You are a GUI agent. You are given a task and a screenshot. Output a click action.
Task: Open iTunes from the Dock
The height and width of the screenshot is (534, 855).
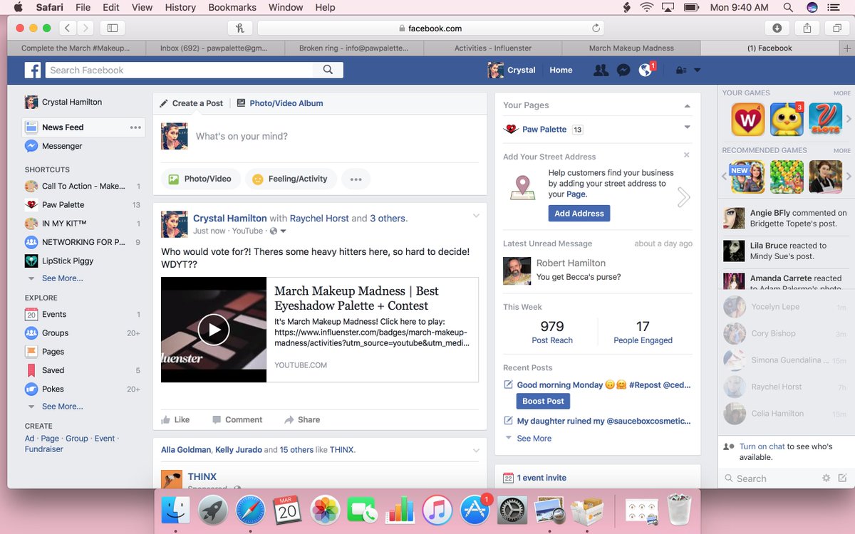coord(437,511)
